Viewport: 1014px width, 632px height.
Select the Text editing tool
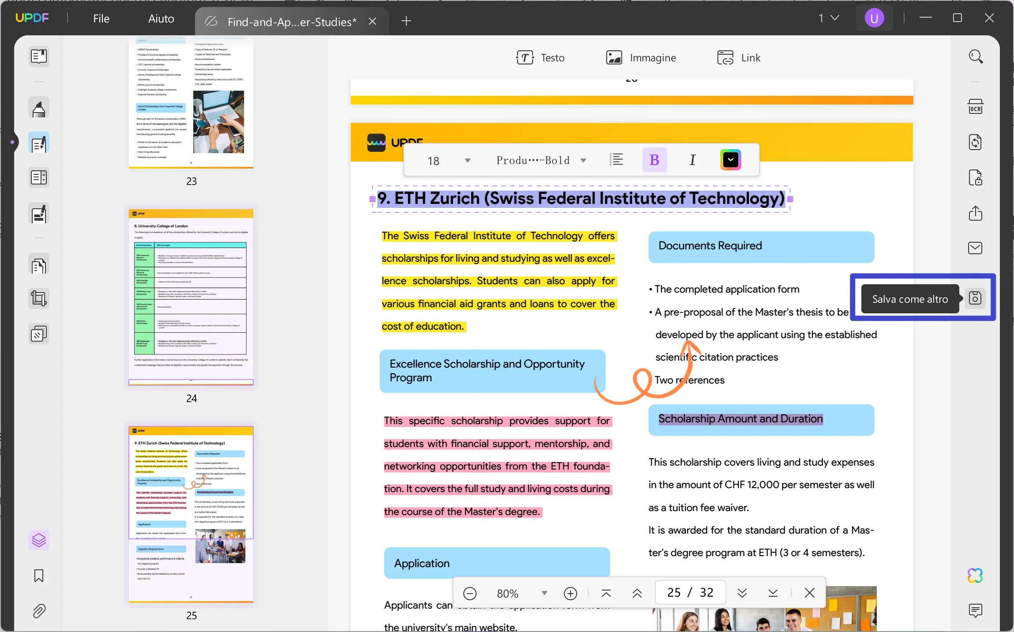coord(541,57)
